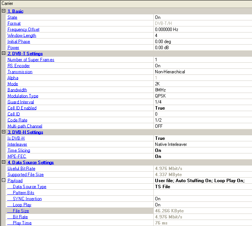Select the Code Rate property label

[x=17, y=120]
